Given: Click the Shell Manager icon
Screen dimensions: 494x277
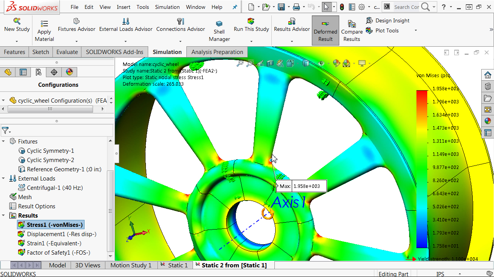Looking at the screenshot, I should (219, 24).
